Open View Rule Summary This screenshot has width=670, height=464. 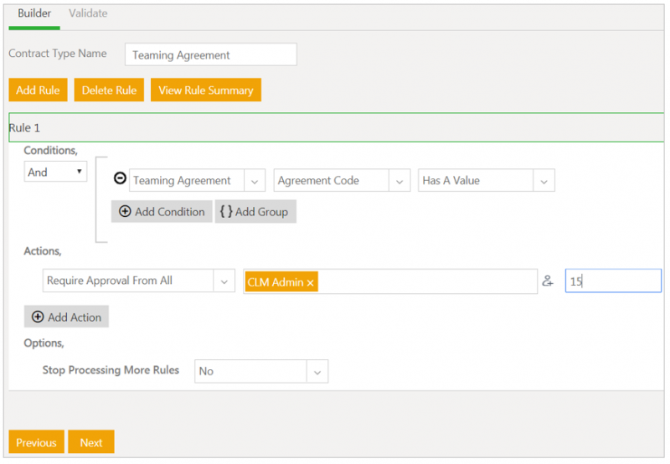pyautogui.click(x=205, y=90)
